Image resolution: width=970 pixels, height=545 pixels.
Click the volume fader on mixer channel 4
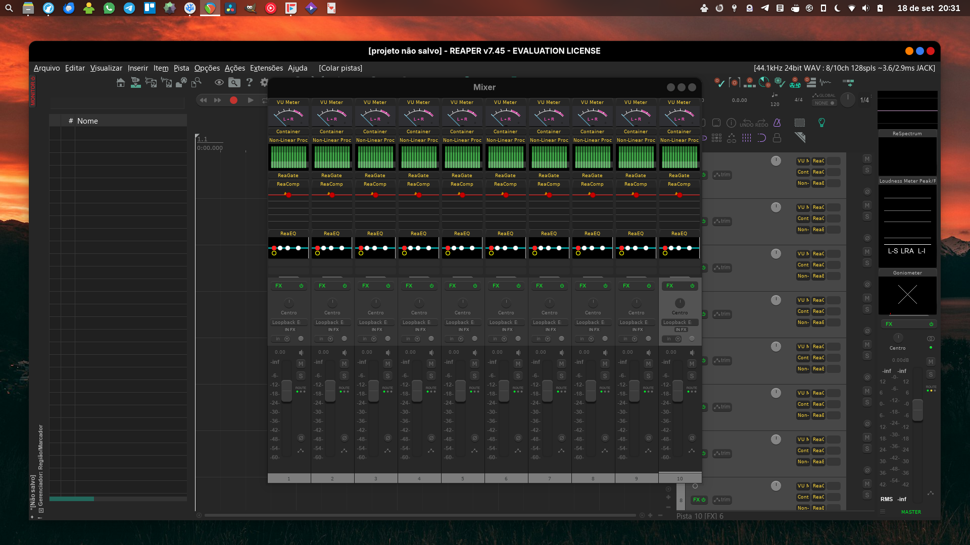click(x=417, y=391)
